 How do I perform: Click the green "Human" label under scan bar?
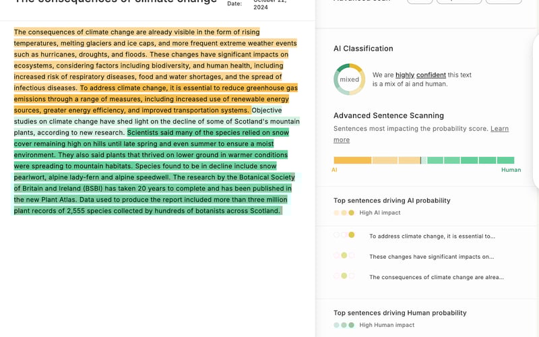tap(511, 170)
